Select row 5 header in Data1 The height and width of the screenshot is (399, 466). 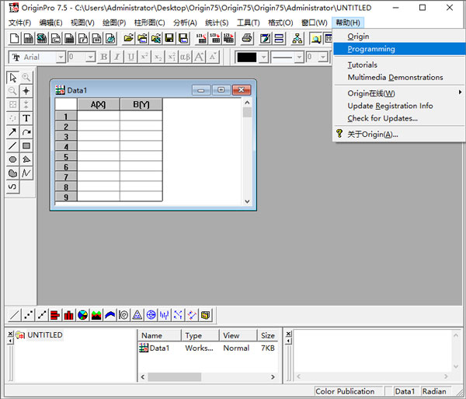[66, 157]
